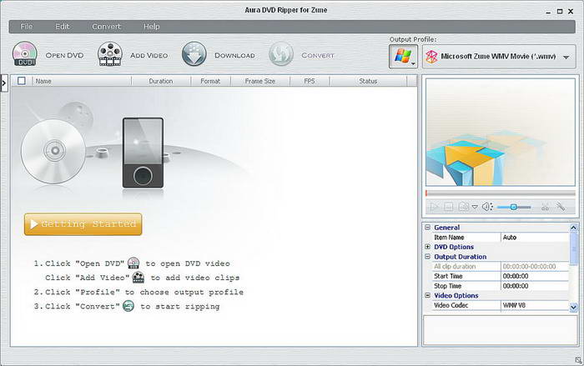Click the Open DVD disc icon

(25, 54)
